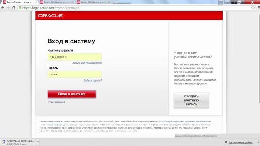The image size is (260, 146).
Task: Focus the password field
Action: click(75, 75)
